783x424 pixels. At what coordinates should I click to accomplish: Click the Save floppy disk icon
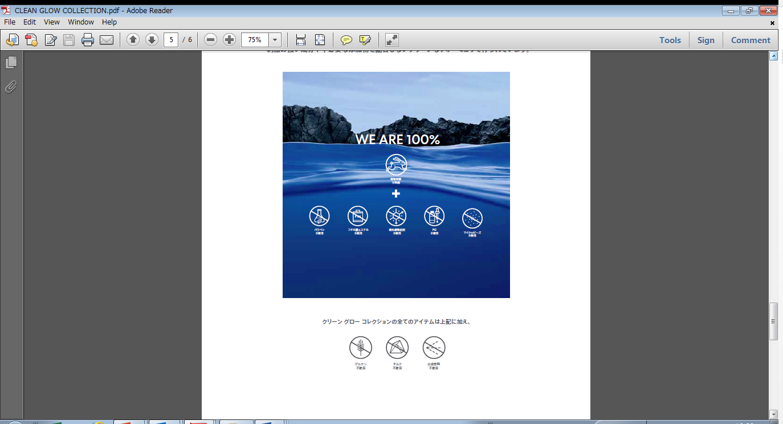pos(69,40)
